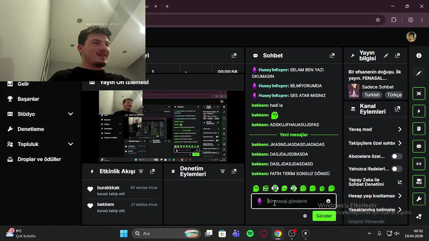
Task: Open stream info from the right rail
Action: coord(419,56)
